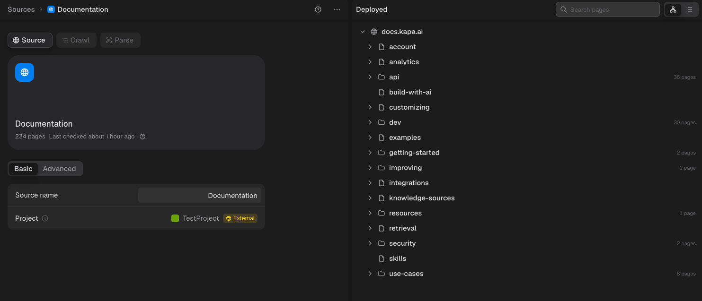Click the page icon of analytics row

pyautogui.click(x=382, y=62)
